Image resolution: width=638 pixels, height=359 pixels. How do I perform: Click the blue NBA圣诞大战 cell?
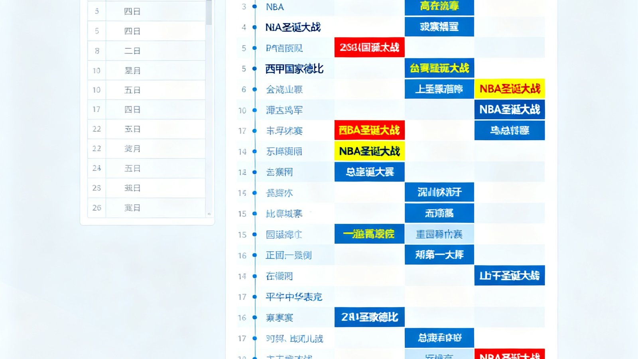(510, 109)
